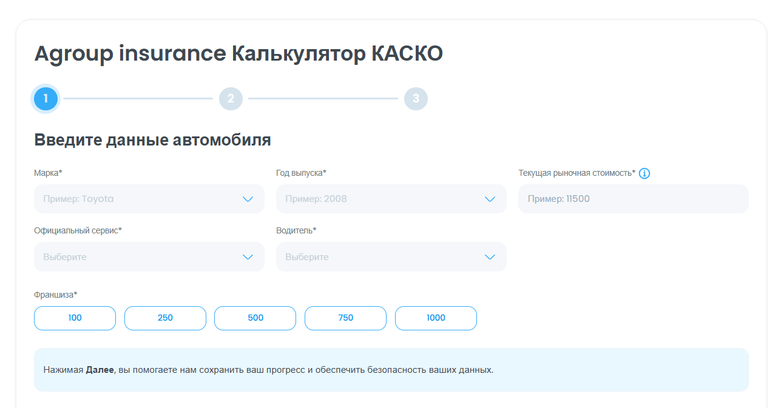Open the Официальный сервис selector
Screen dimensions: 781x408
pos(140,257)
